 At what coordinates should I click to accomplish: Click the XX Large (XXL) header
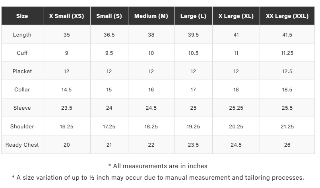pyautogui.click(x=287, y=16)
